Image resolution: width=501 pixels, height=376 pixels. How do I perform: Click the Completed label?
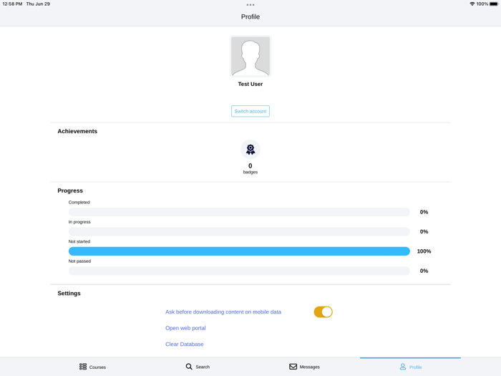click(79, 203)
